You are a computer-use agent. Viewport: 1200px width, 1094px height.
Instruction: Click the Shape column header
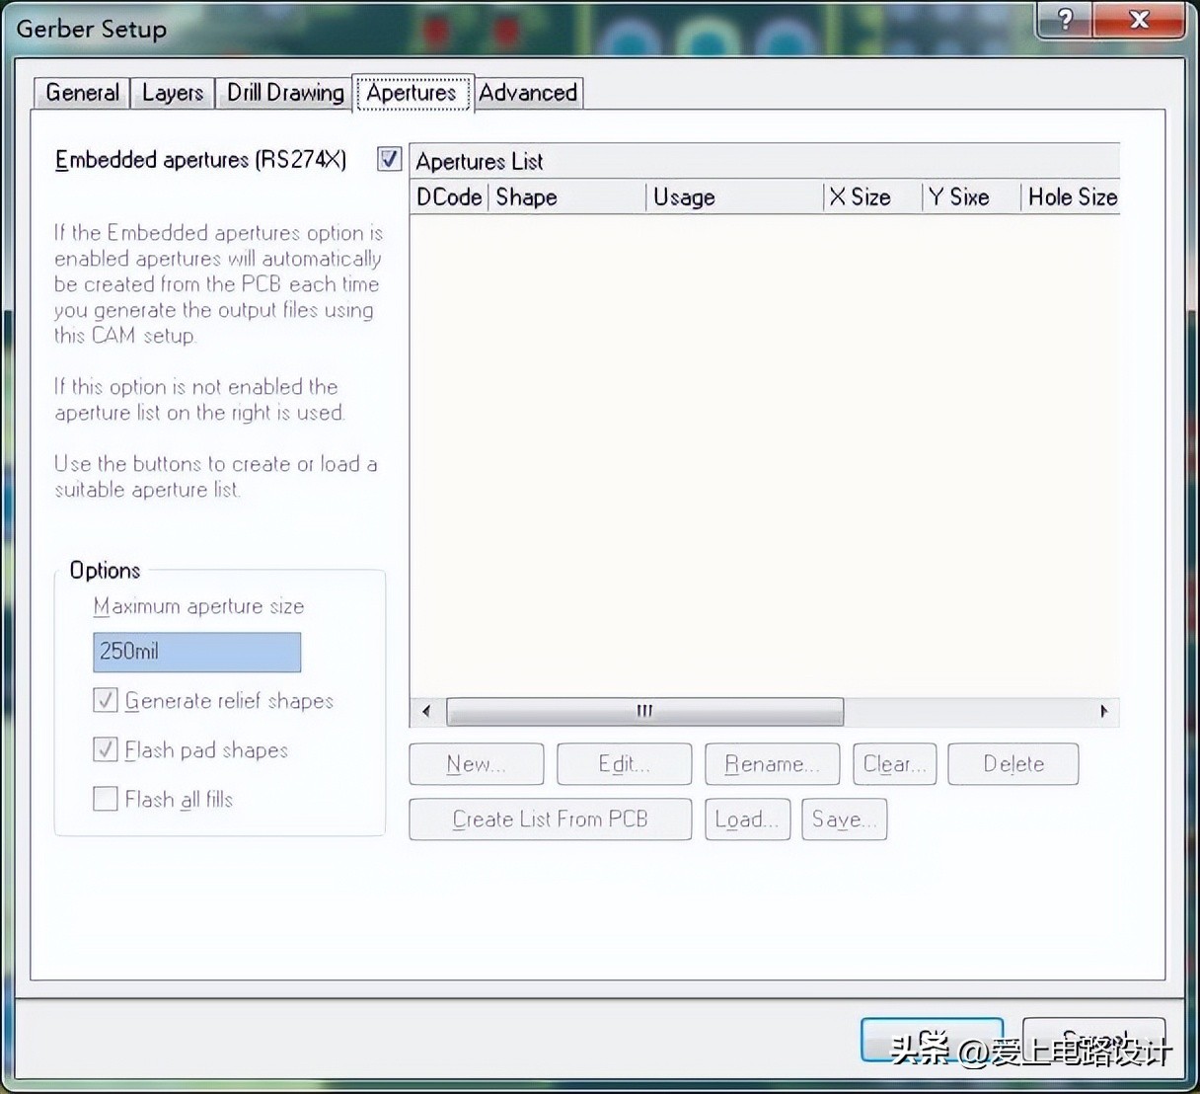pyautogui.click(x=567, y=197)
